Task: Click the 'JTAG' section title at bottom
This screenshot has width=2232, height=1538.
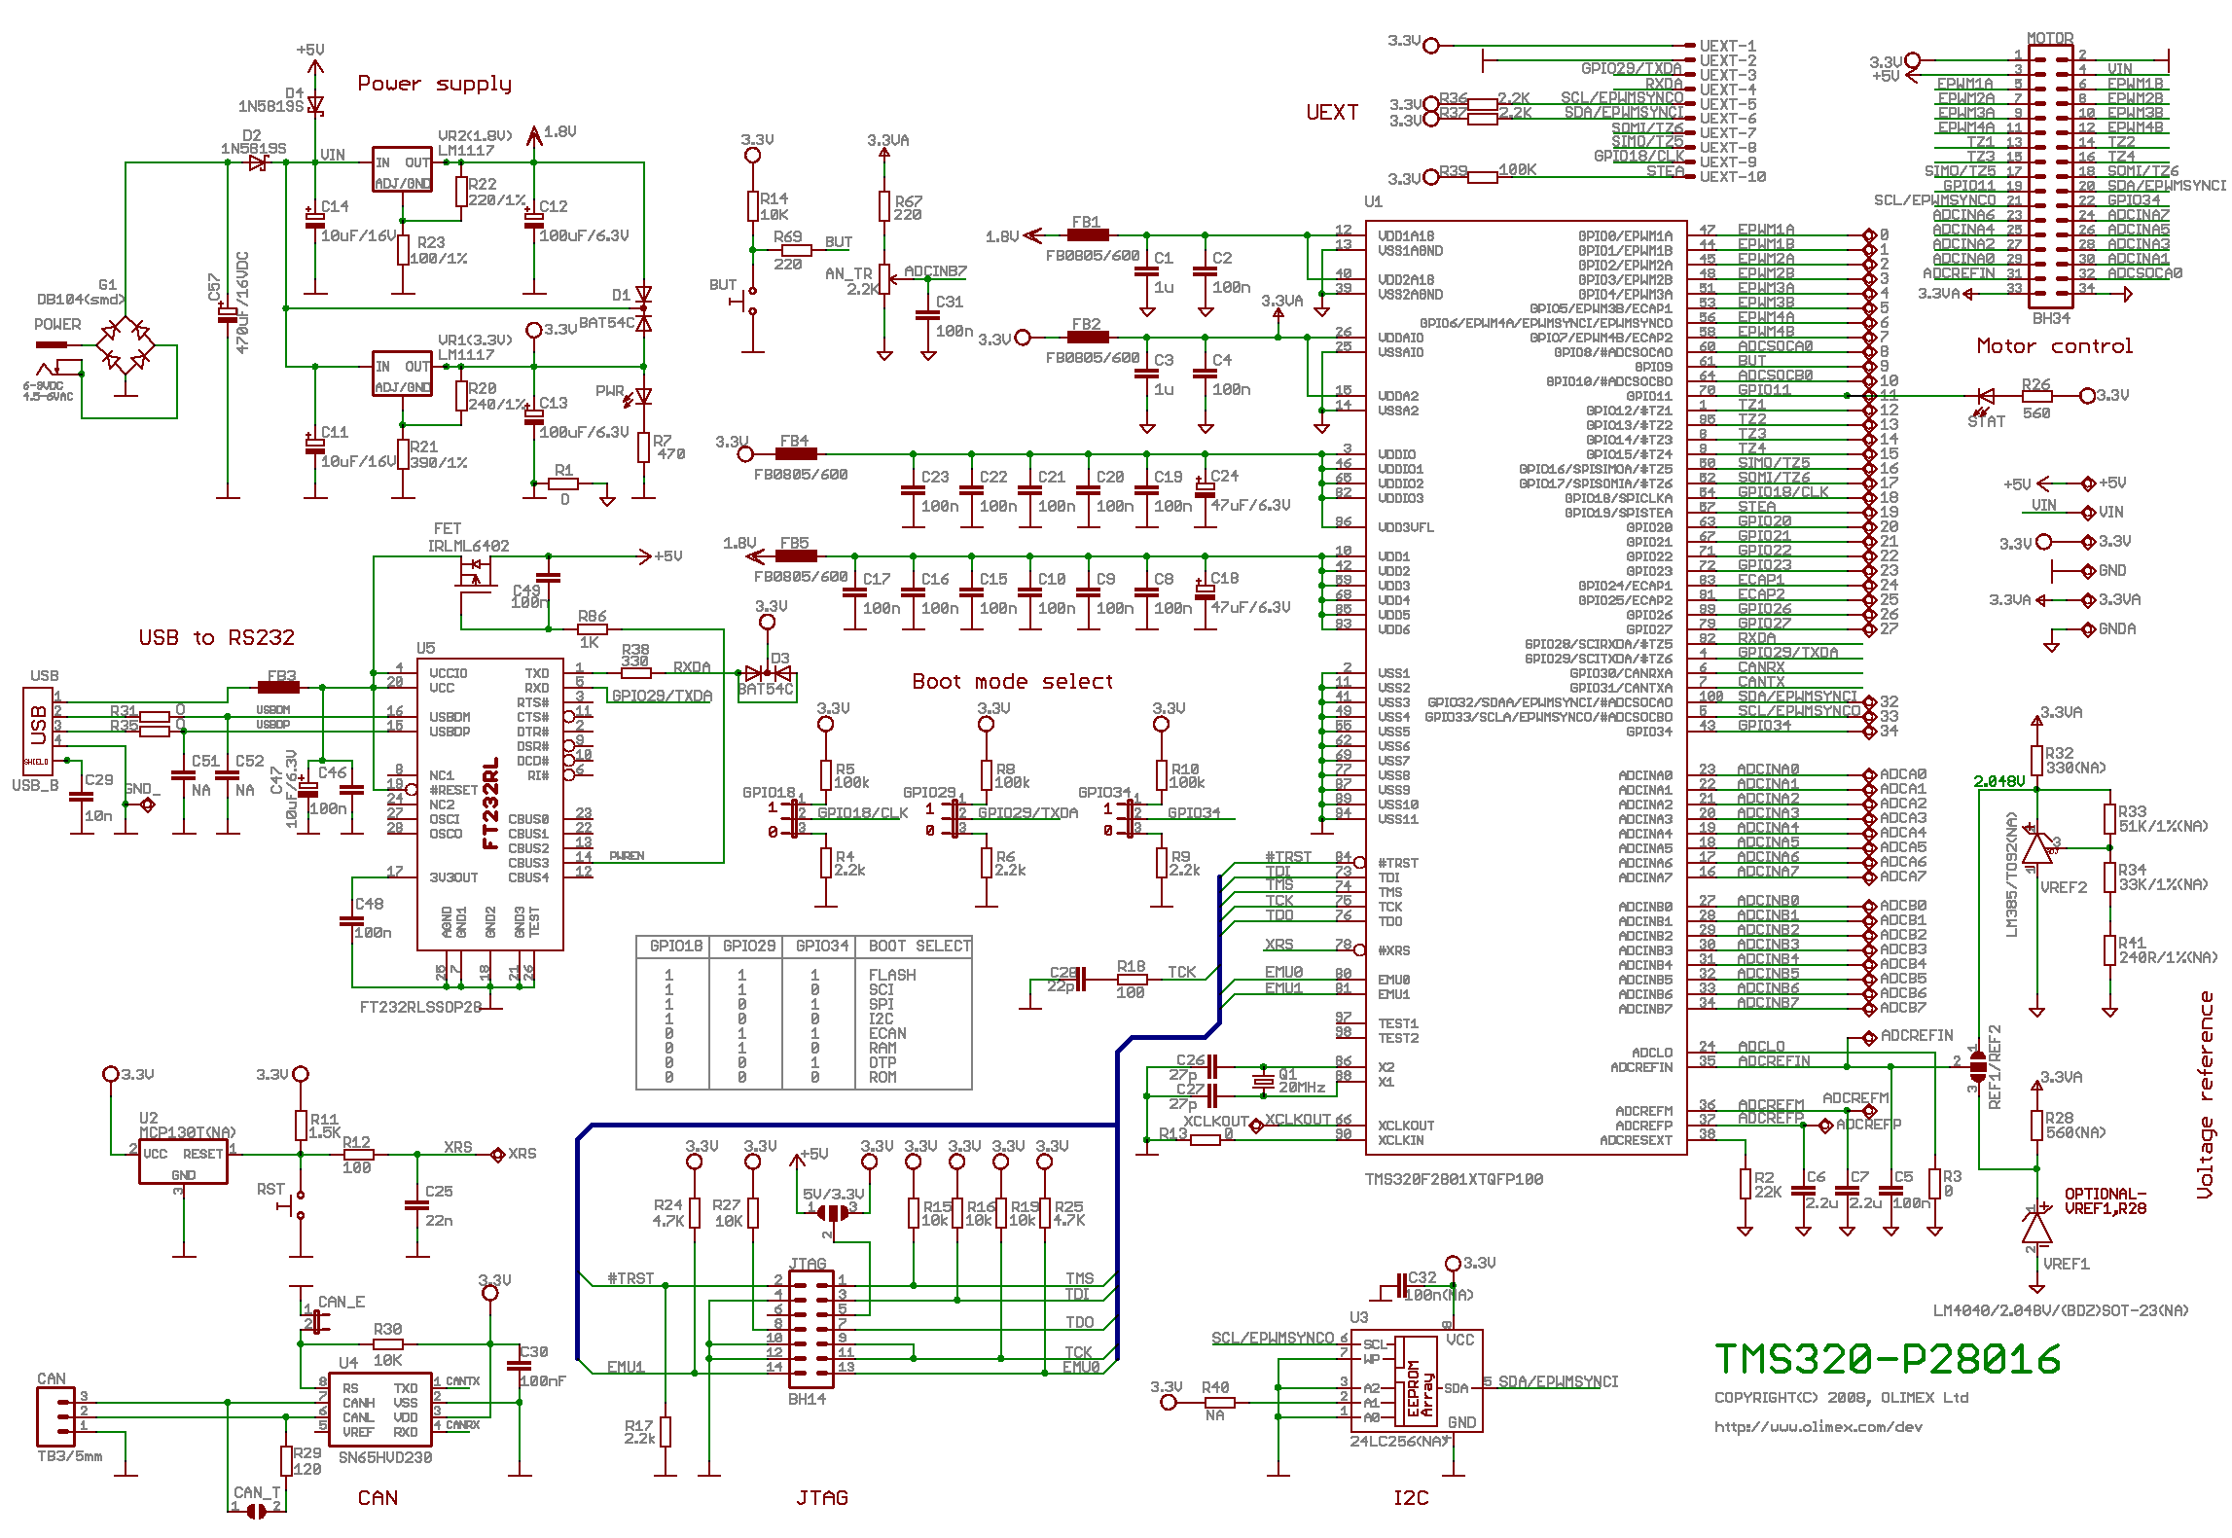Action: tap(822, 1498)
